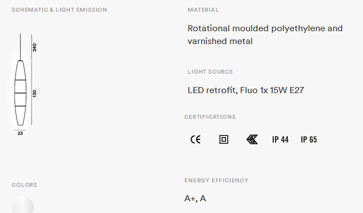Select the Class II double-square symbol
The height and width of the screenshot is (213, 363).
224,139
